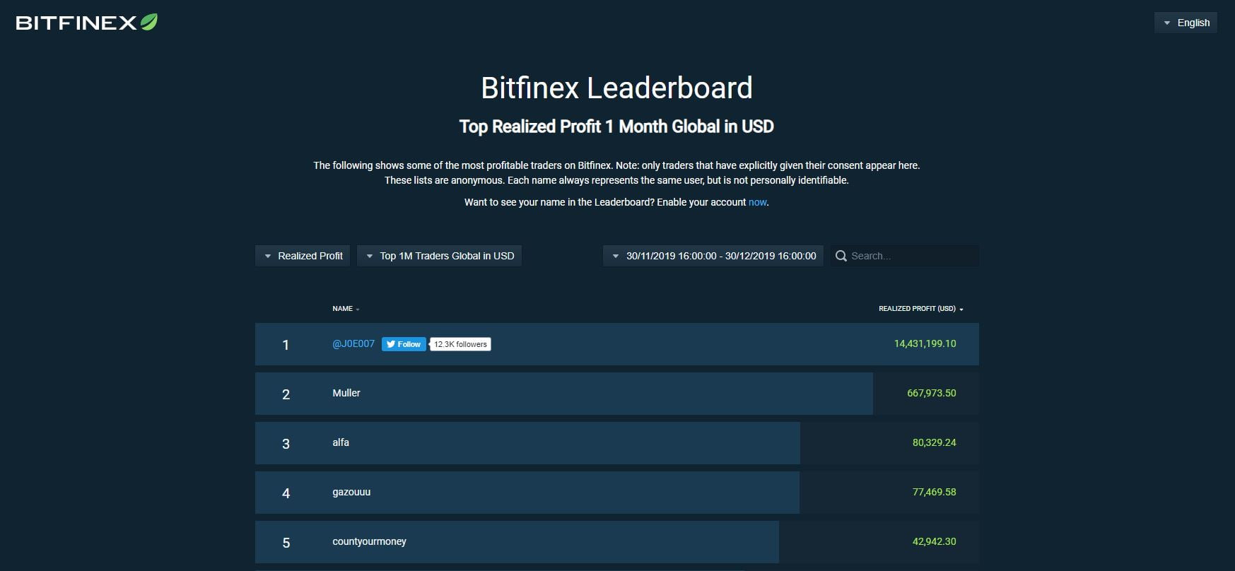The image size is (1235, 571).
Task: Click the Bitfinex logo
Action: (86, 23)
